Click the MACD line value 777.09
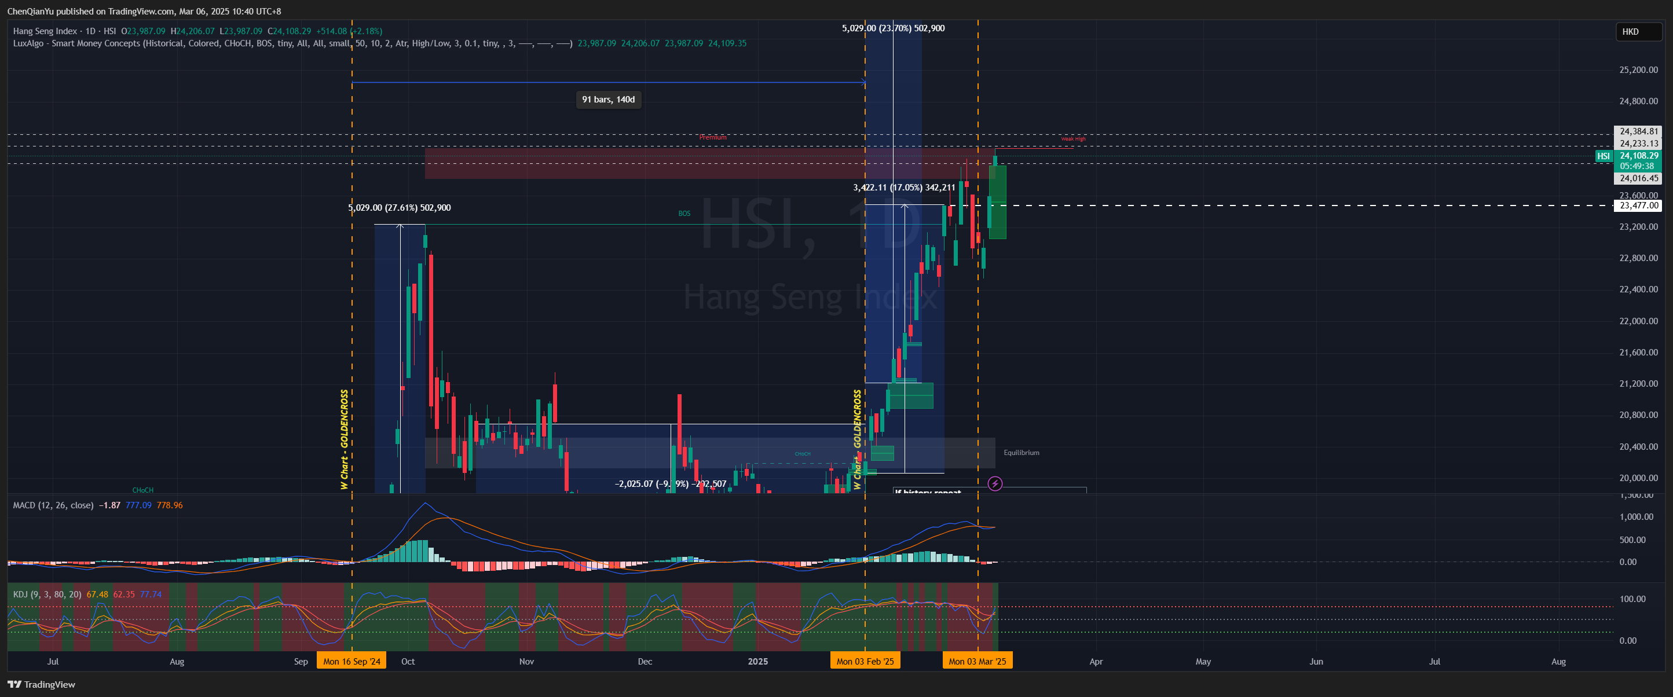1673x697 pixels. (x=138, y=505)
